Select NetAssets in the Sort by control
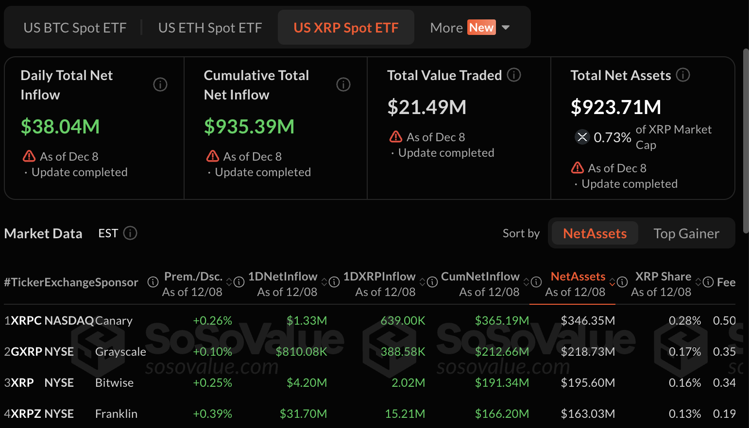 click(594, 233)
